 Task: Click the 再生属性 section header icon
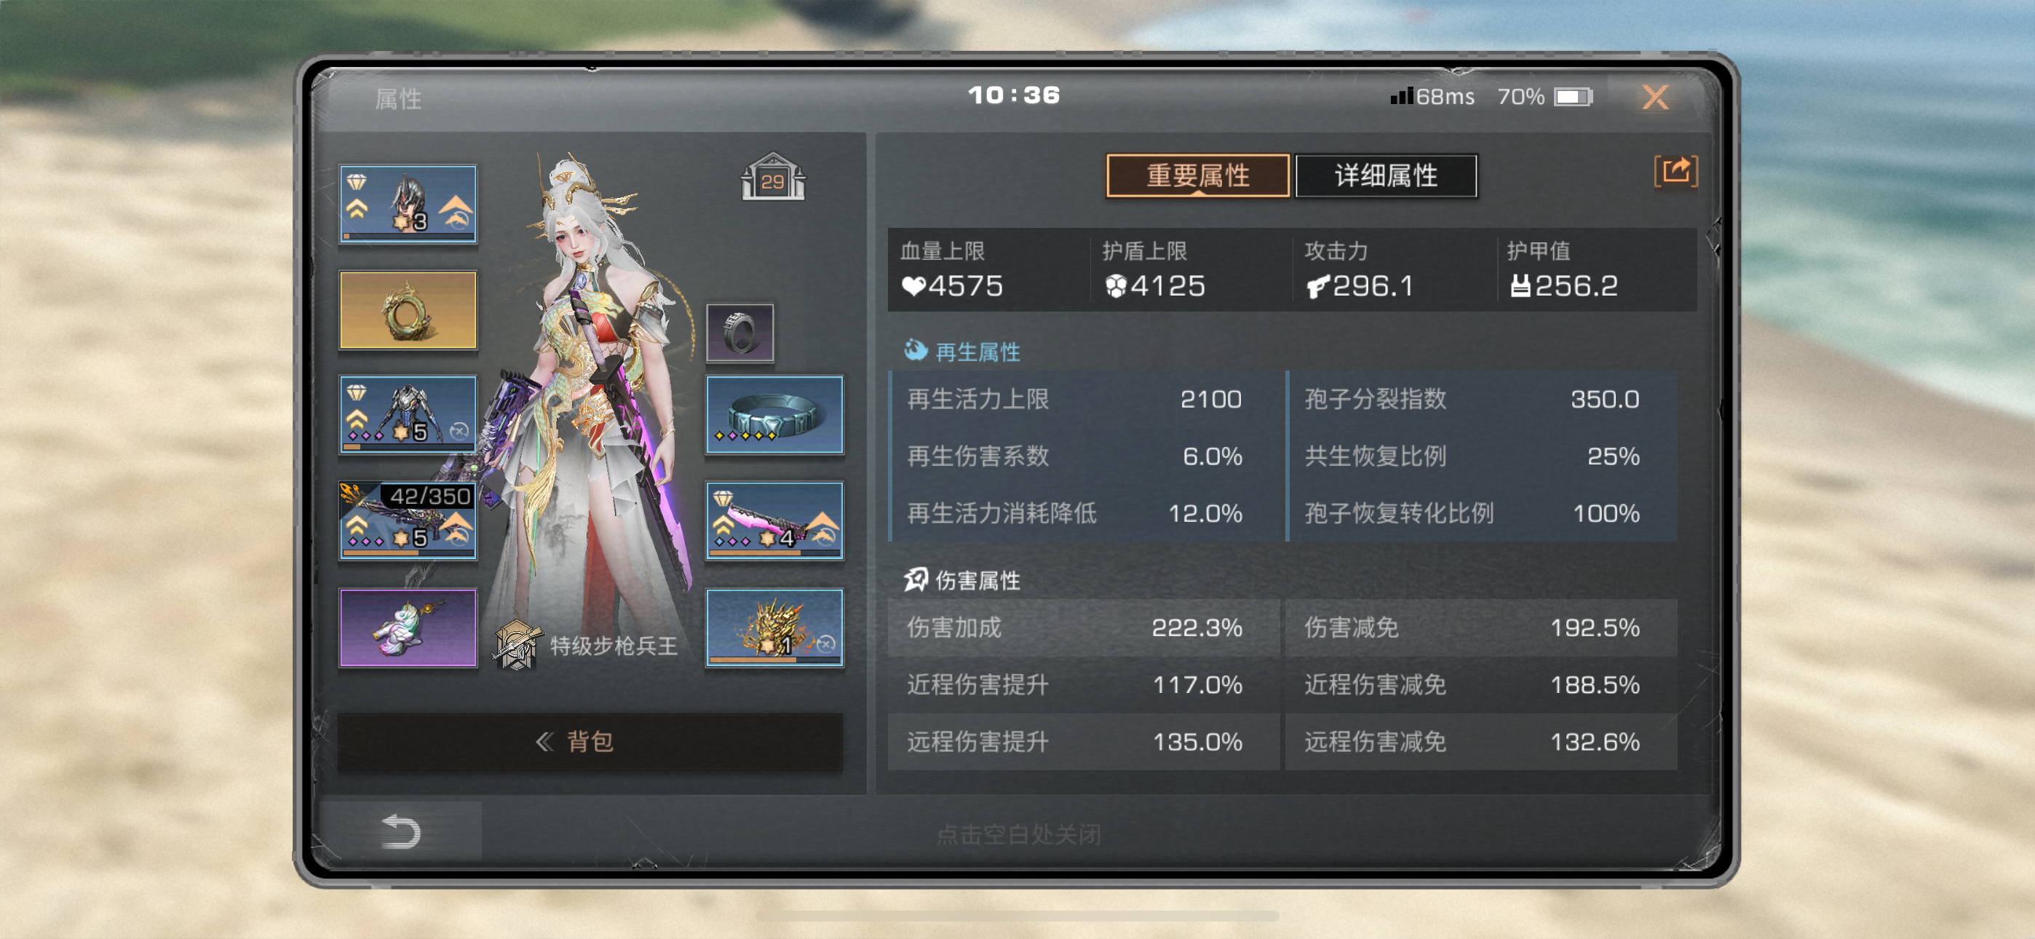point(915,350)
